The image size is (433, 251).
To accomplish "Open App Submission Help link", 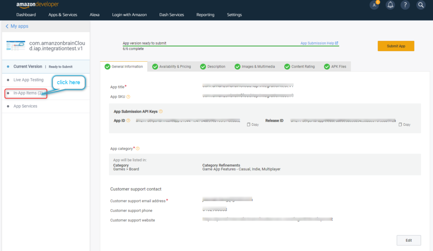I will (319, 43).
